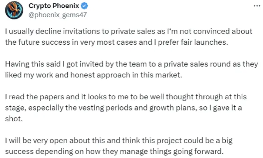
Task: Click the single word "shot." line
Action: point(14,119)
